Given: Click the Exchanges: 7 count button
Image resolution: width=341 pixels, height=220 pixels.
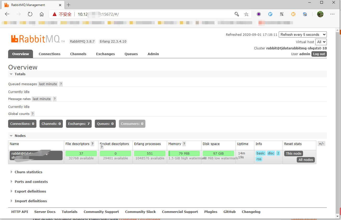Looking at the screenshot, I should (x=79, y=124).
